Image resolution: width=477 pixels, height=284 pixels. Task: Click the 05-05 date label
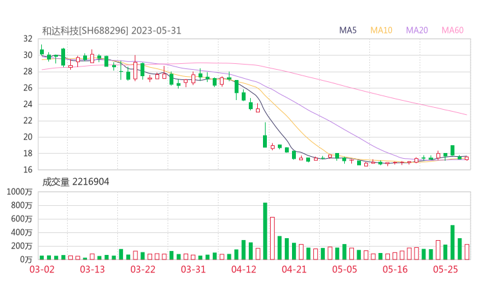click(345, 269)
